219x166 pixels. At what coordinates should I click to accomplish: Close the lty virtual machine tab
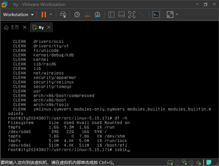pyautogui.click(x=49, y=27)
